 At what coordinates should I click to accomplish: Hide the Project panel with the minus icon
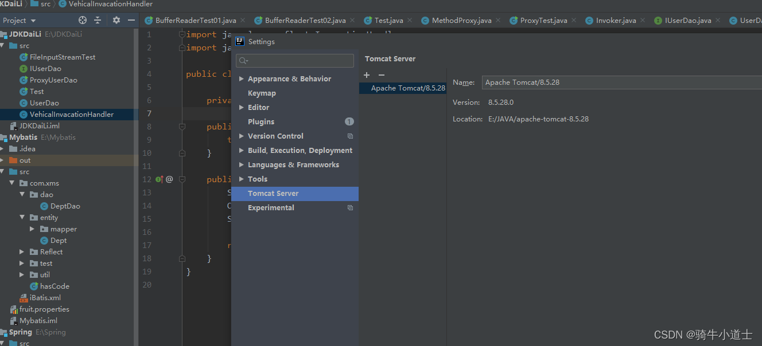click(131, 20)
